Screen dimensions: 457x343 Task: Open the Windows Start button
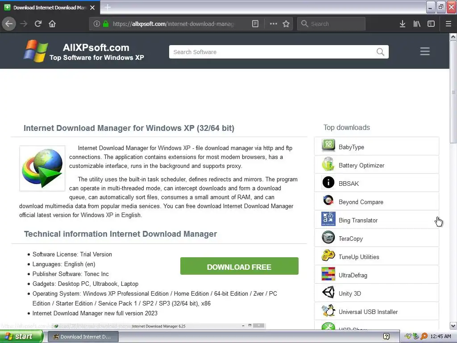[21, 337]
